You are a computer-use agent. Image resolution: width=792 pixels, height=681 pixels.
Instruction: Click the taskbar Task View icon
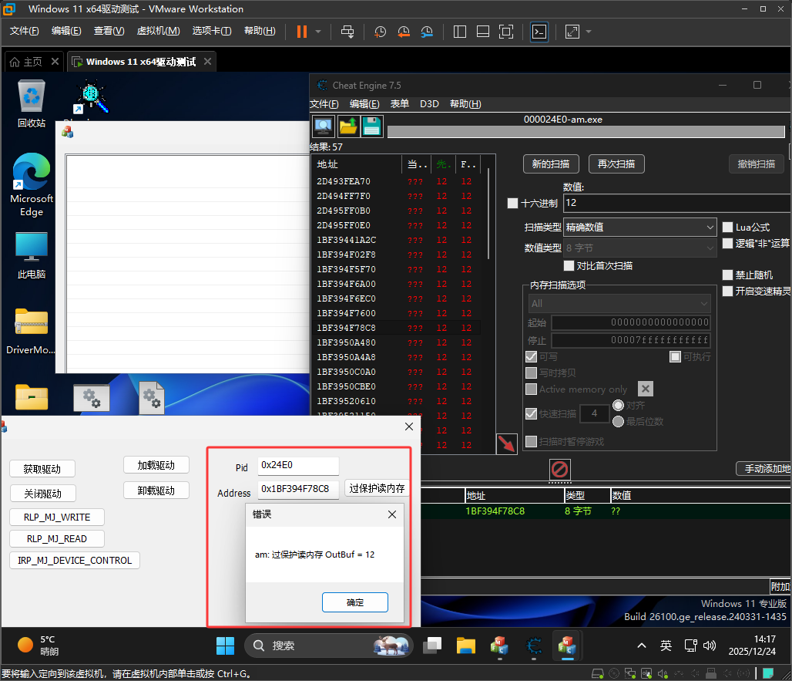(x=432, y=646)
